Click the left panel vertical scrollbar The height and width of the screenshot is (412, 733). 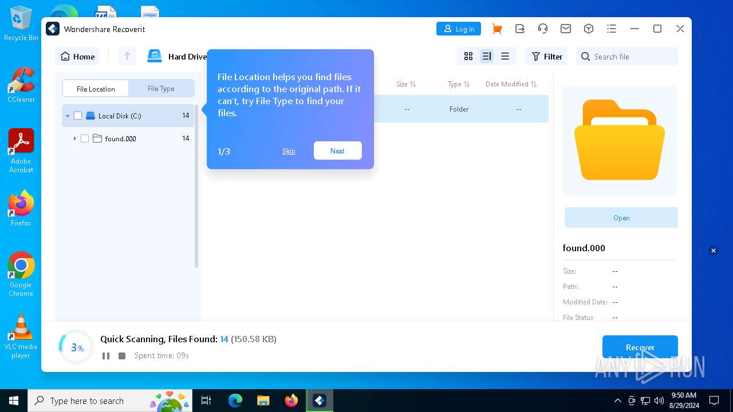pyautogui.click(x=196, y=186)
